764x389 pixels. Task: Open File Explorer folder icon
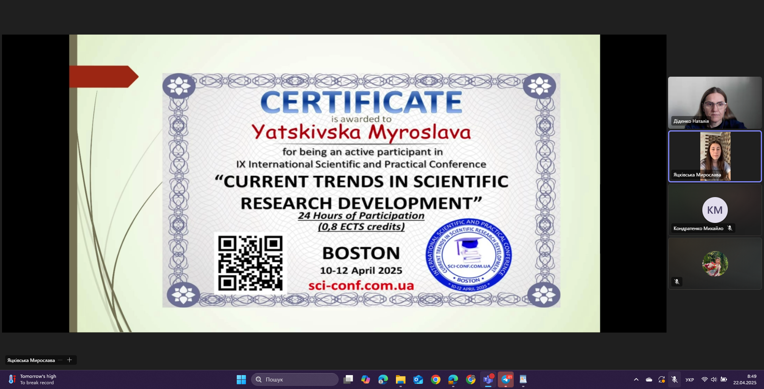coord(400,379)
